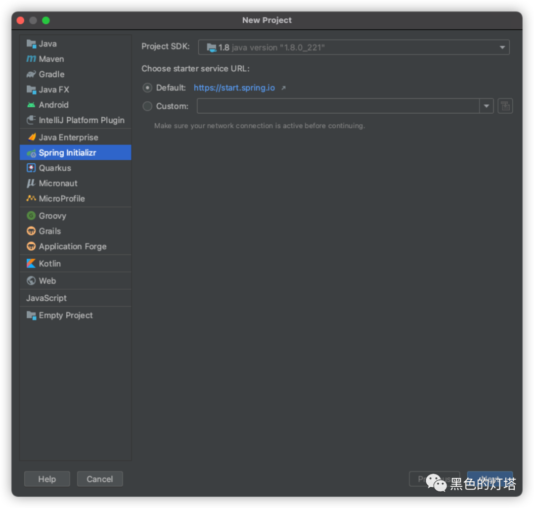Select the Custom starter URL radio button

click(147, 106)
